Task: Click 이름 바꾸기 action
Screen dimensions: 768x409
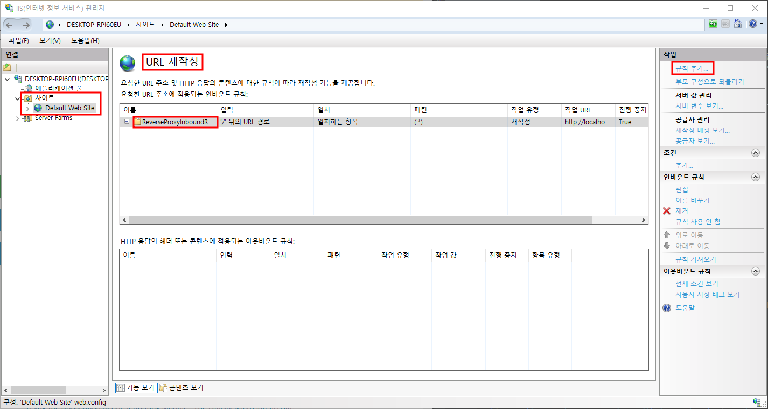Action: [x=693, y=200]
